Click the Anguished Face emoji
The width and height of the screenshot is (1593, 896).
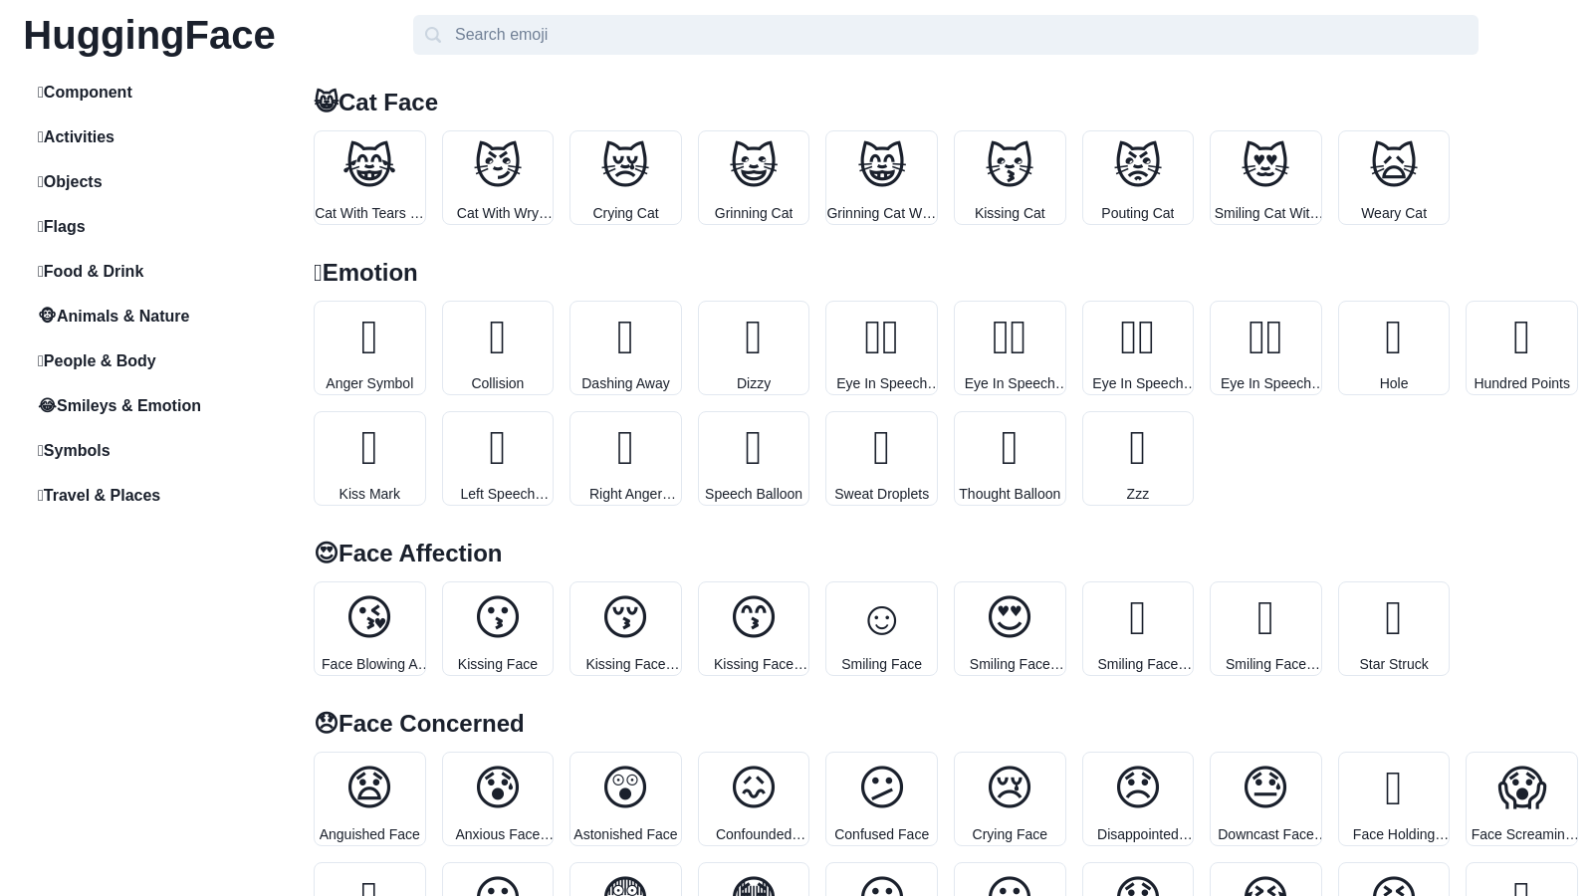369,798
